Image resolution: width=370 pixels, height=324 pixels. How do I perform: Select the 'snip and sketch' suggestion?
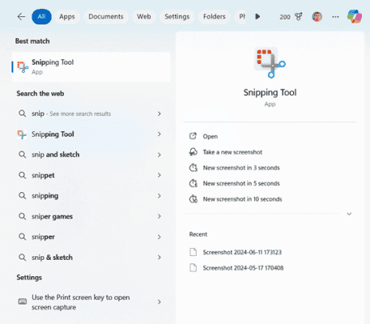91,155
